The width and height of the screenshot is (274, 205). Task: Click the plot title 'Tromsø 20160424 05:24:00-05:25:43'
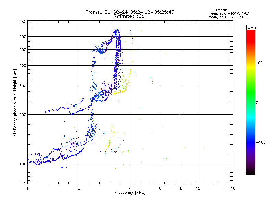tap(130, 12)
